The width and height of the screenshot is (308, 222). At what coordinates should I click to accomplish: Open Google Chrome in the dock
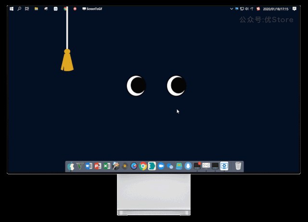click(x=143, y=166)
